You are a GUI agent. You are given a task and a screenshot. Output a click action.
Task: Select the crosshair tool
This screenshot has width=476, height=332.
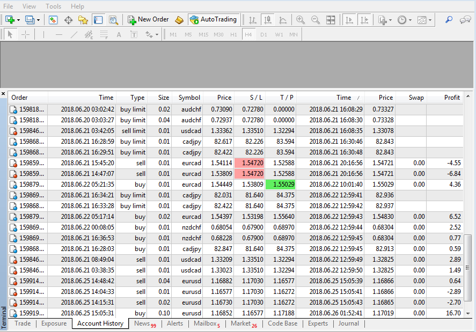[x=26, y=35]
